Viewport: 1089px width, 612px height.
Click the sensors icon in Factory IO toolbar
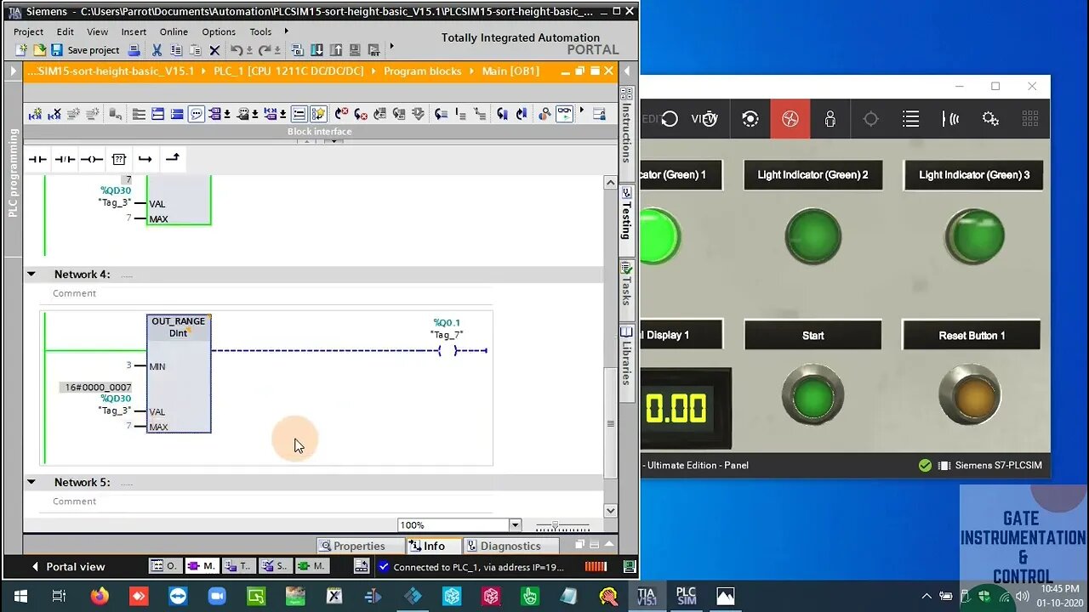tap(950, 119)
